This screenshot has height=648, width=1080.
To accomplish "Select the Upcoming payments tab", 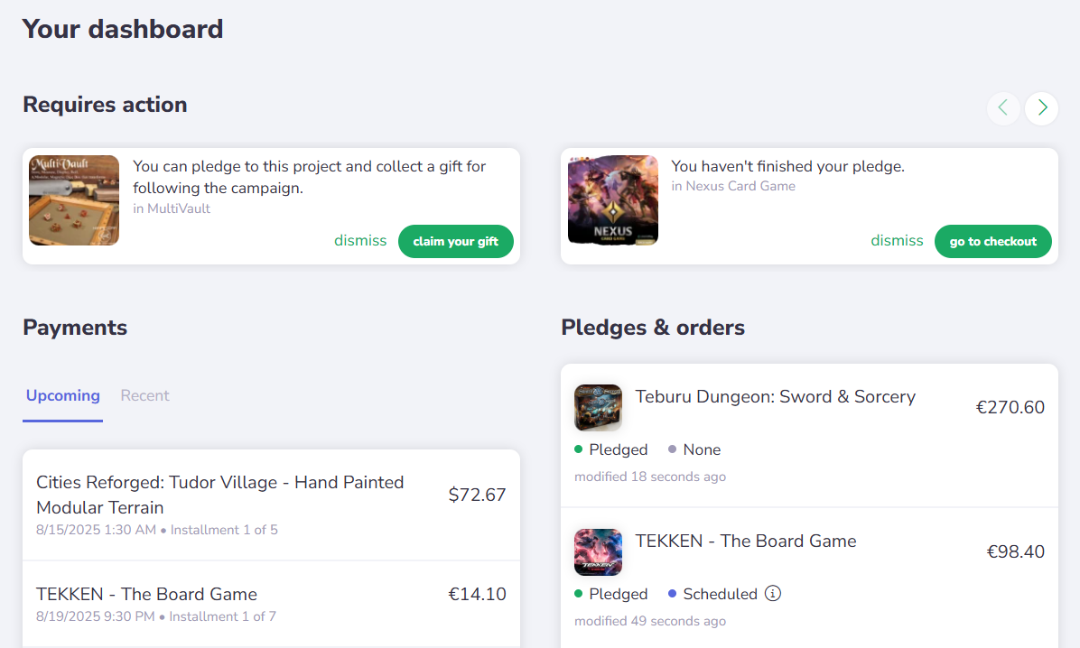I will [x=62, y=395].
